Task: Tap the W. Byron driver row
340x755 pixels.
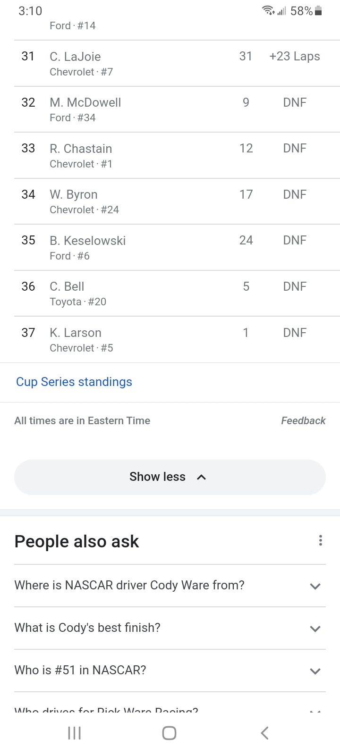Action: pos(170,201)
